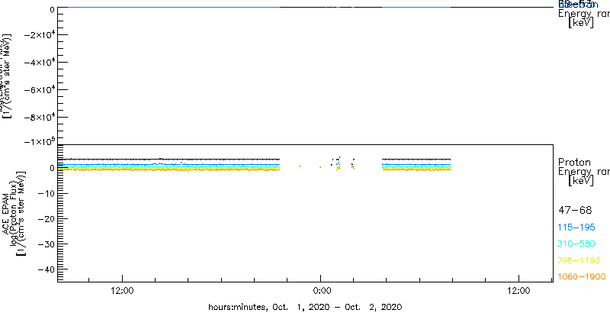Click the yellow 795-1193 legend label
Viewport: 610px width, 313px height.
pyautogui.click(x=579, y=260)
